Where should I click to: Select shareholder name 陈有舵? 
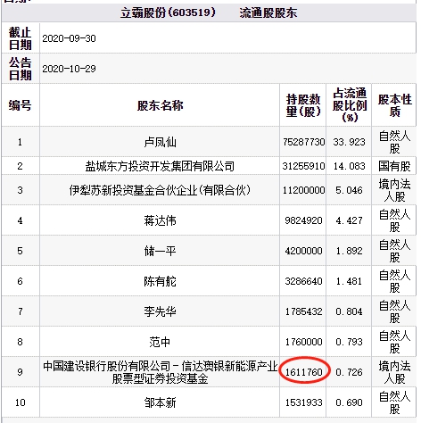[160, 281]
